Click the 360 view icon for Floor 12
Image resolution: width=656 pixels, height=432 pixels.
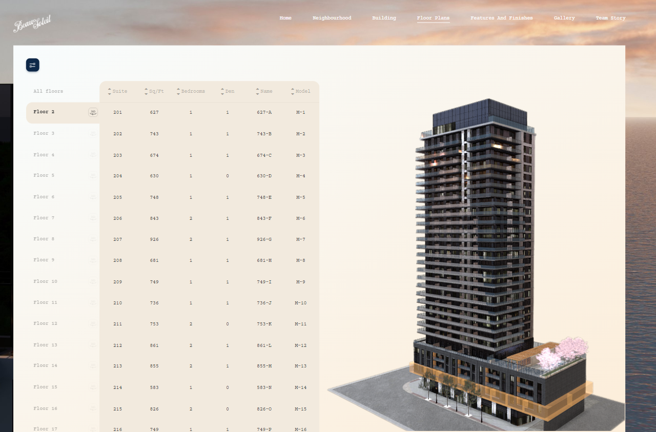(93, 324)
